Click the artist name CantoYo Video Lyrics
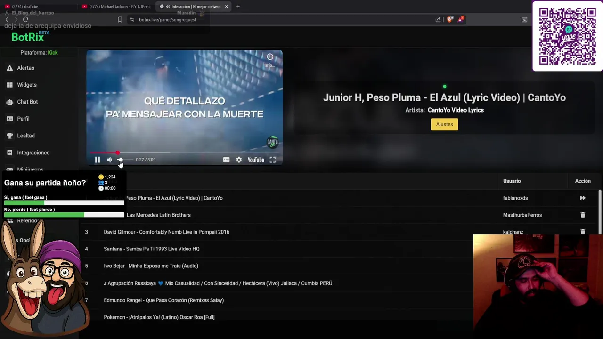Screen dimensions: 603x339 [456, 110]
